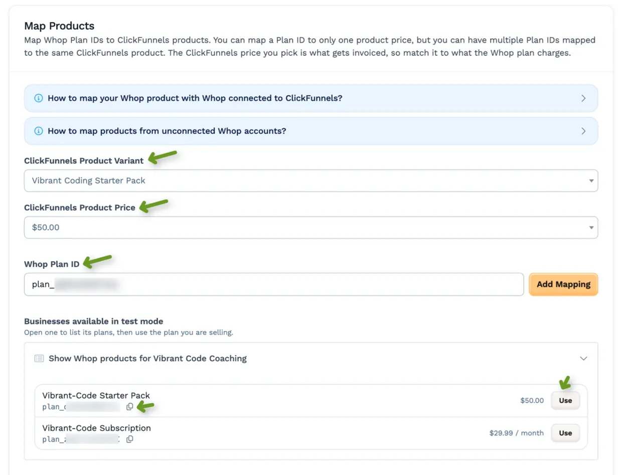Image resolution: width=622 pixels, height=475 pixels.
Task: Click plan ID text under Starter Pack
Action: tap(81, 407)
